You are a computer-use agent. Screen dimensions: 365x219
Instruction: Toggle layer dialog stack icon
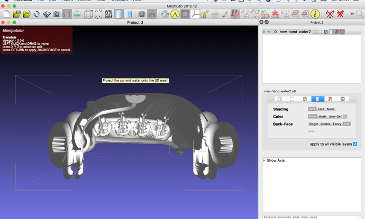67,14
